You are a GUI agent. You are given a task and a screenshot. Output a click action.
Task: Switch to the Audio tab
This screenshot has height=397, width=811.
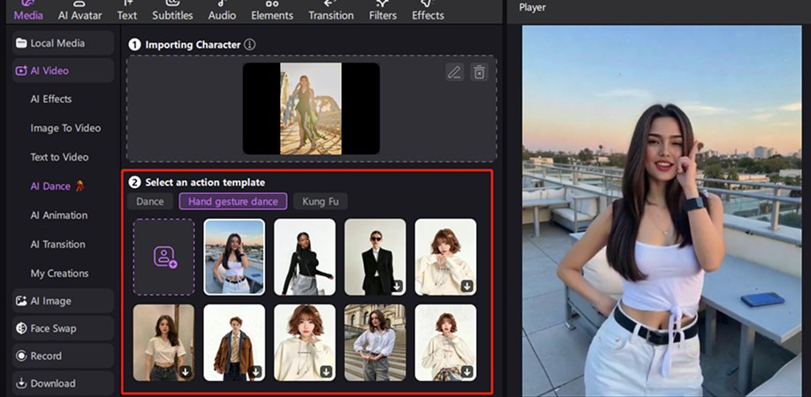[x=222, y=11]
